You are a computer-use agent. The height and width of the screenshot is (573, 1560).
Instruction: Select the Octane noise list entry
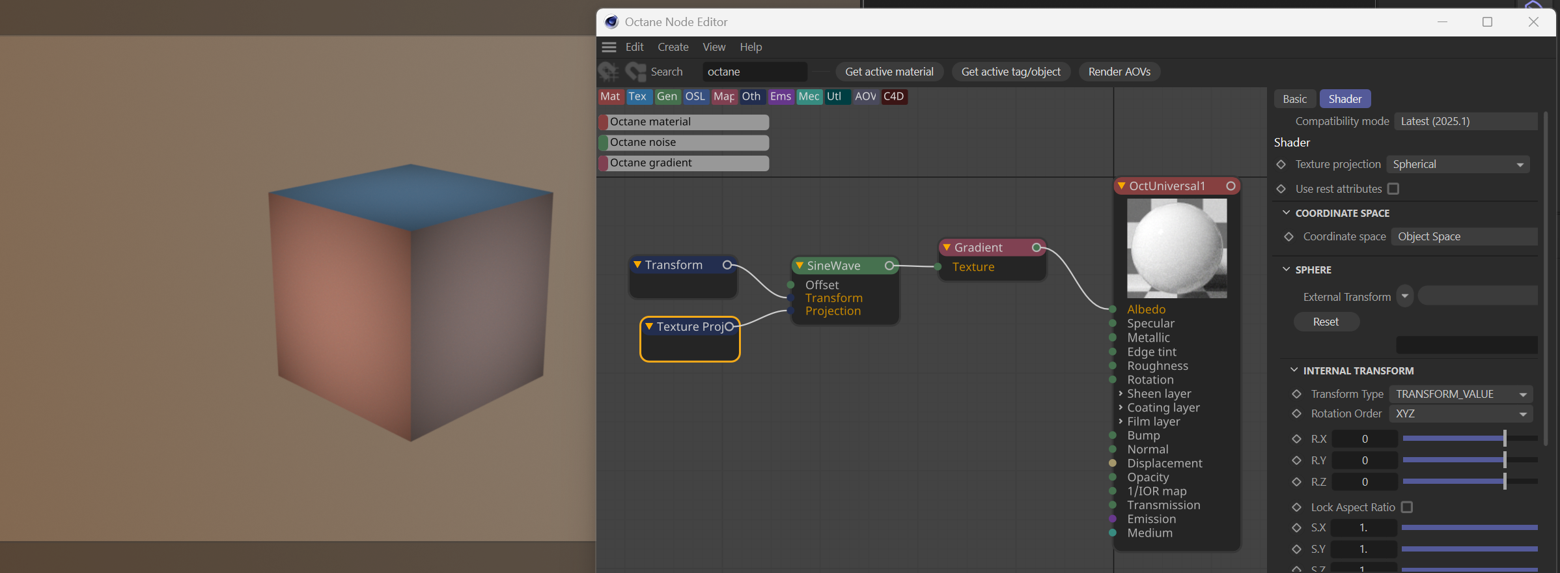coord(684,143)
